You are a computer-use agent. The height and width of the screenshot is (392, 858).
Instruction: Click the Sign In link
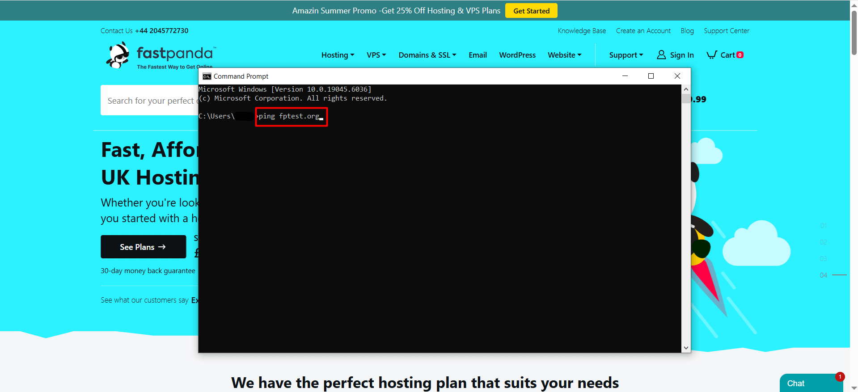point(682,55)
